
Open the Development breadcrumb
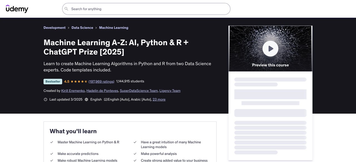(x=55, y=28)
